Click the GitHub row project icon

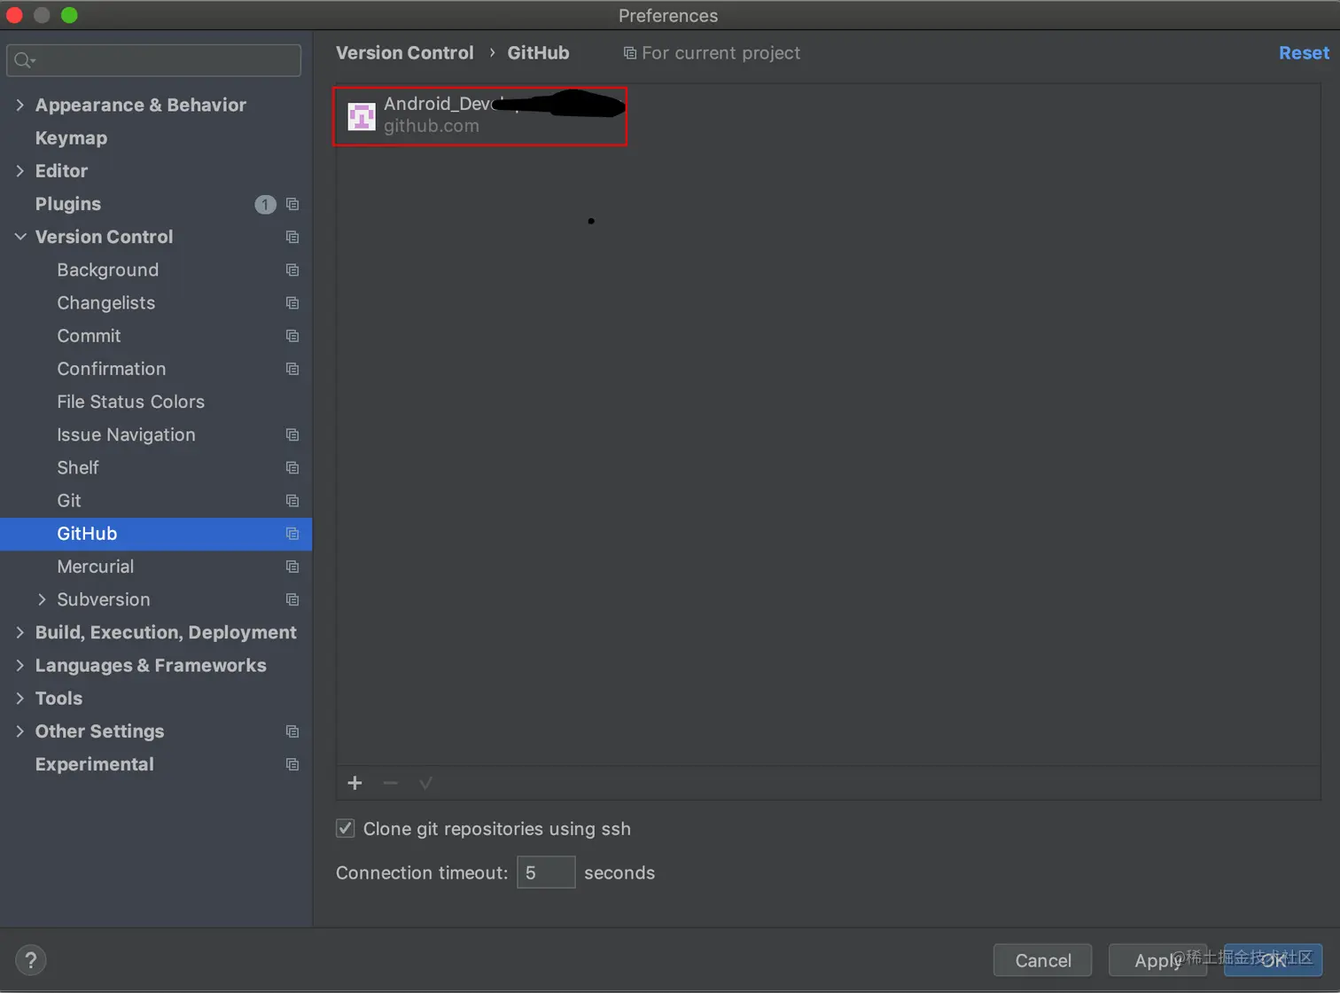click(x=292, y=534)
